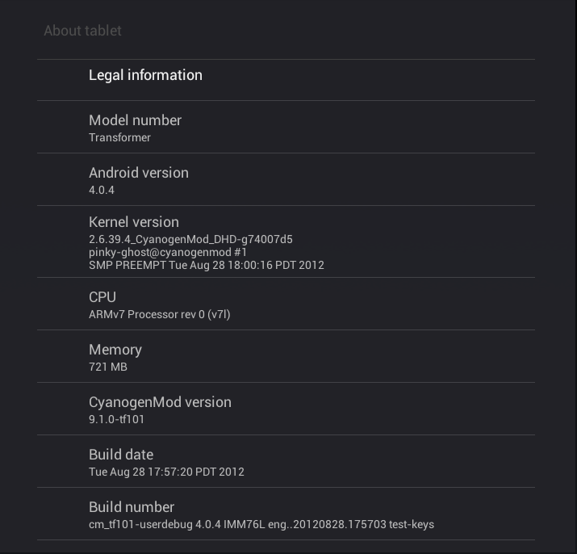Open Legal information
The height and width of the screenshot is (554, 577).
coord(145,75)
